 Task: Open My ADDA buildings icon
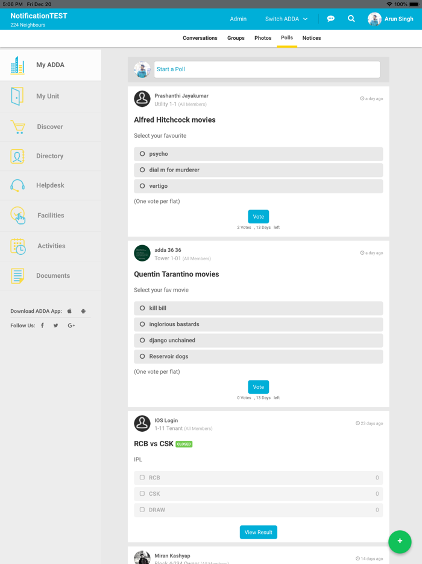click(x=17, y=65)
